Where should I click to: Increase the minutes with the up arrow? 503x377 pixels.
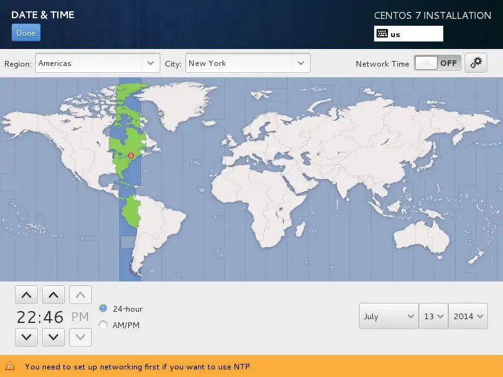pyautogui.click(x=53, y=295)
